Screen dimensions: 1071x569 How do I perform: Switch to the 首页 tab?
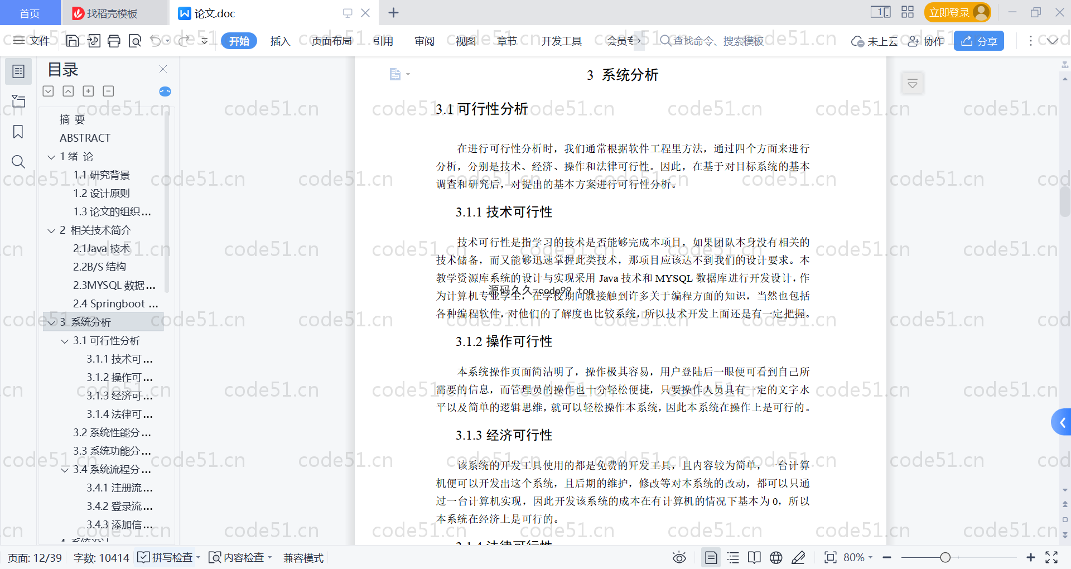(x=30, y=13)
